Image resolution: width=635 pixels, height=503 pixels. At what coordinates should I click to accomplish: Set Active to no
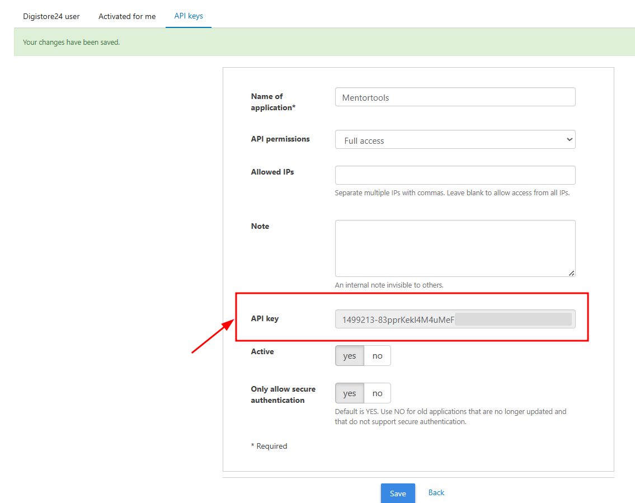coord(378,356)
